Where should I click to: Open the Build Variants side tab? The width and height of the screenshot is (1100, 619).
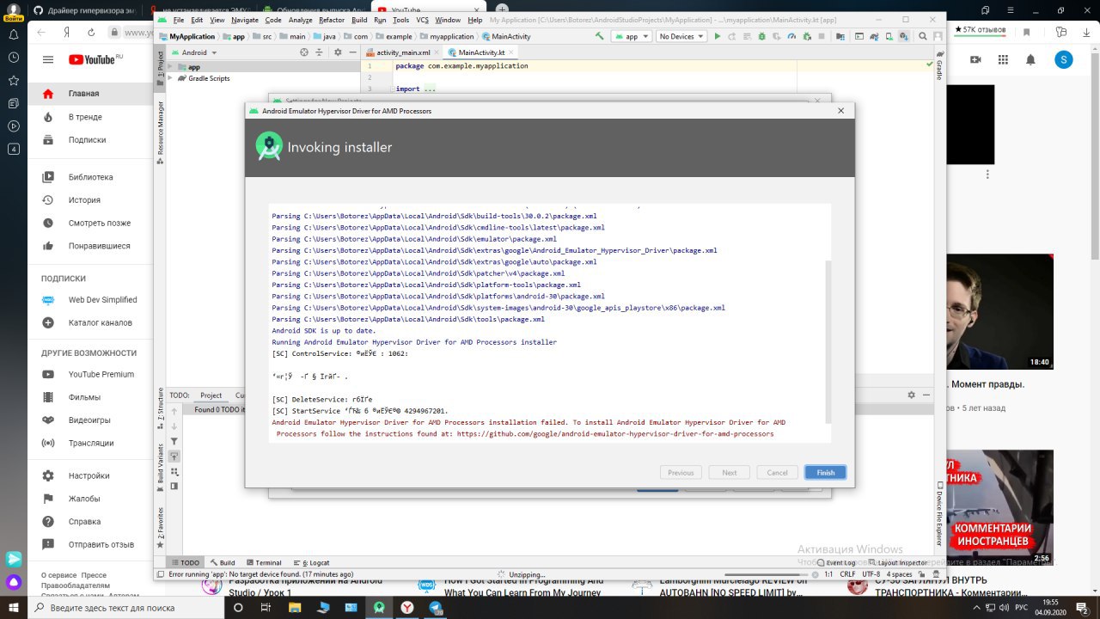pos(160,468)
